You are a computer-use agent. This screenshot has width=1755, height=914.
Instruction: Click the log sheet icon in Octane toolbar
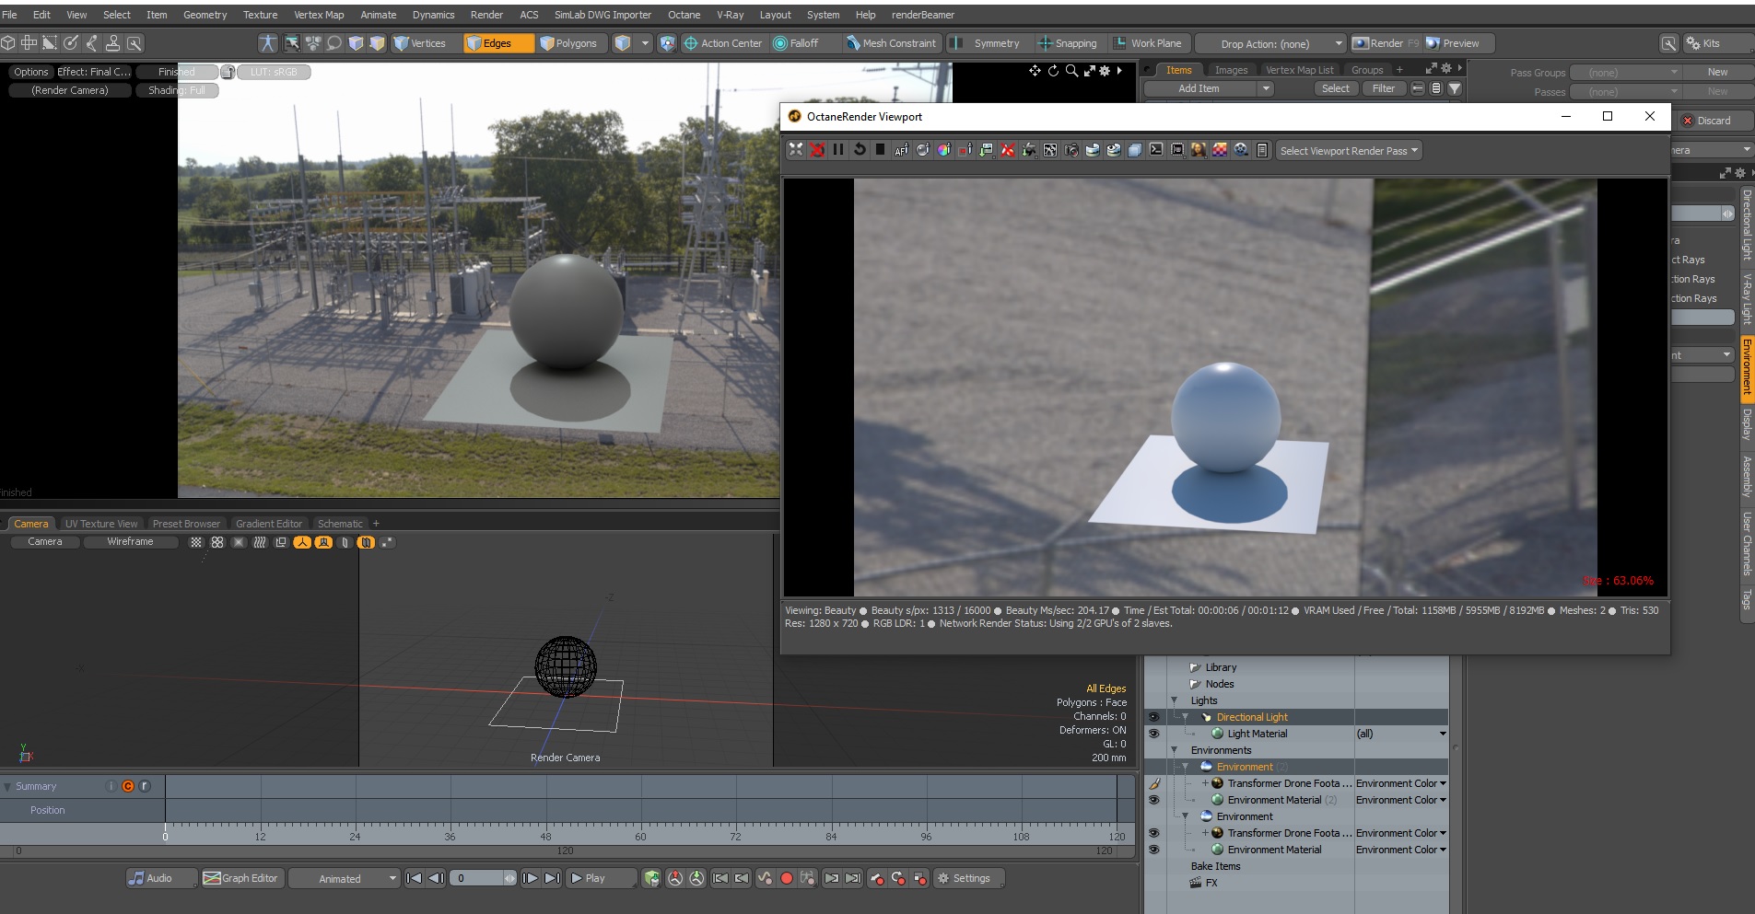(1262, 150)
